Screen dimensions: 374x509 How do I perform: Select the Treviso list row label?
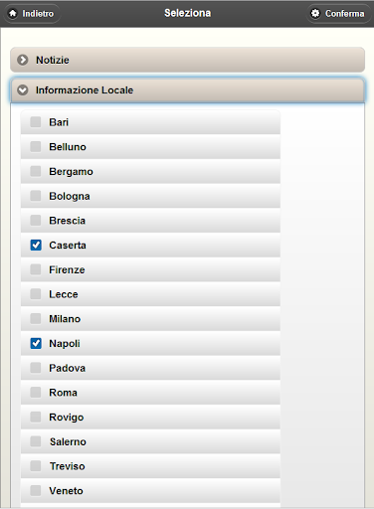coord(68,466)
